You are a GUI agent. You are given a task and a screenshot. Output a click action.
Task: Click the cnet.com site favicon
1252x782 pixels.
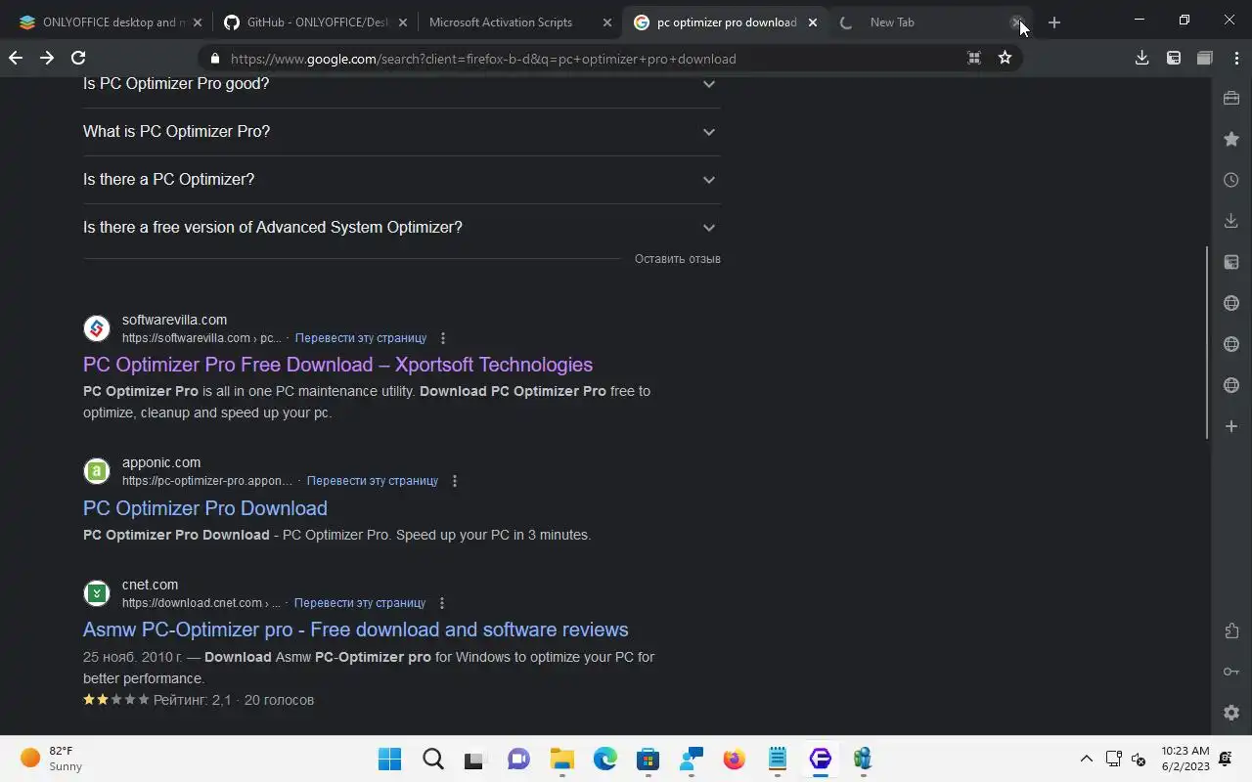coord(97,593)
